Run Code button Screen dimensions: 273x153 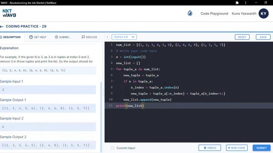[237, 148]
